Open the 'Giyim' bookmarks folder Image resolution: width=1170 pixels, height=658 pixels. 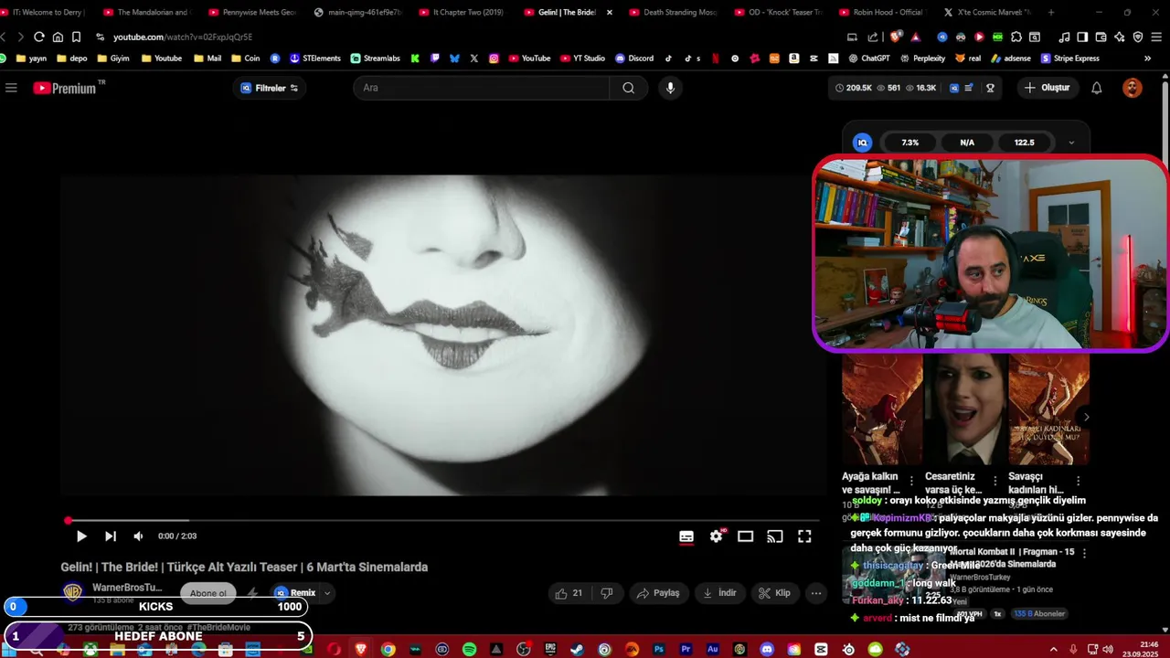point(112,58)
